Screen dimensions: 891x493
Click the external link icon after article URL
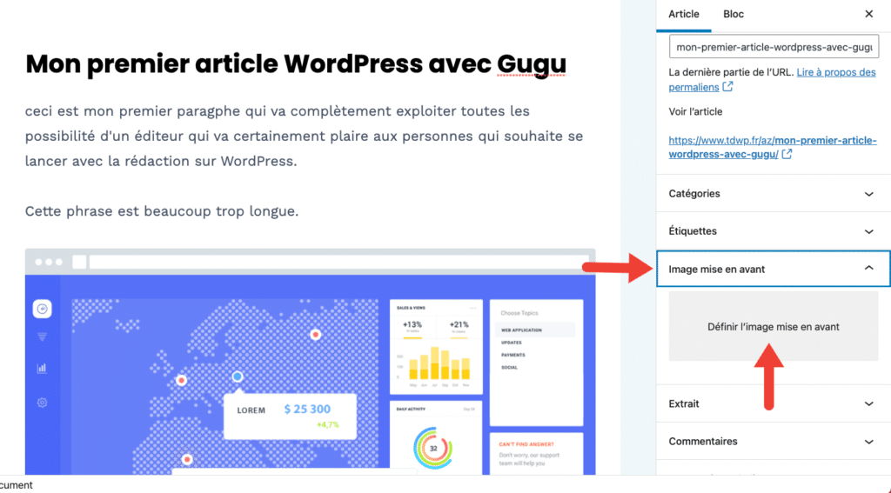(x=787, y=154)
